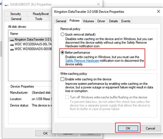Click the Name column header

[14, 34]
